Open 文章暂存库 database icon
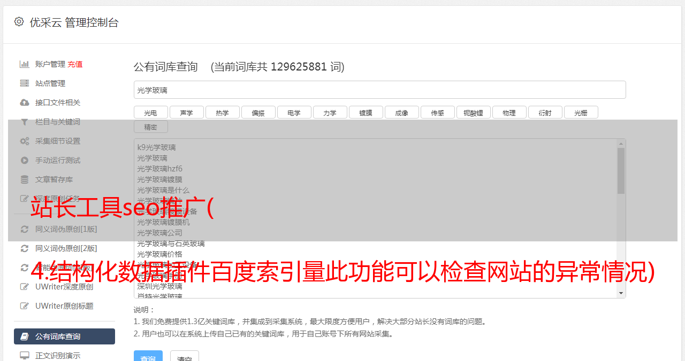The image size is (685, 361). point(25,179)
